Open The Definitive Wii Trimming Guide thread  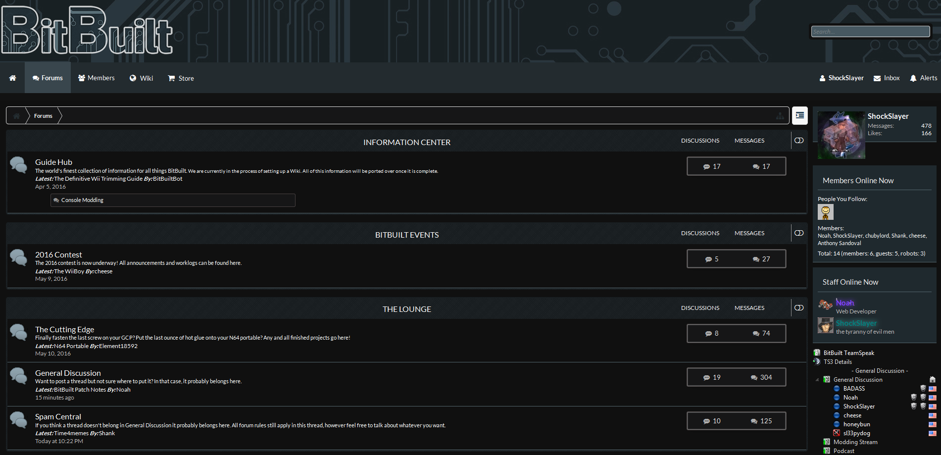(x=98, y=179)
